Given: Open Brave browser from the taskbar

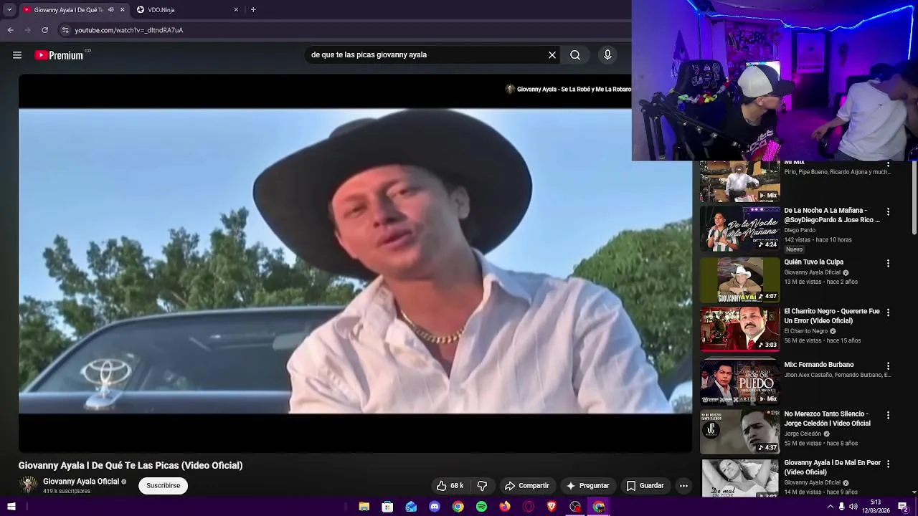Looking at the screenshot, I should 552,507.
